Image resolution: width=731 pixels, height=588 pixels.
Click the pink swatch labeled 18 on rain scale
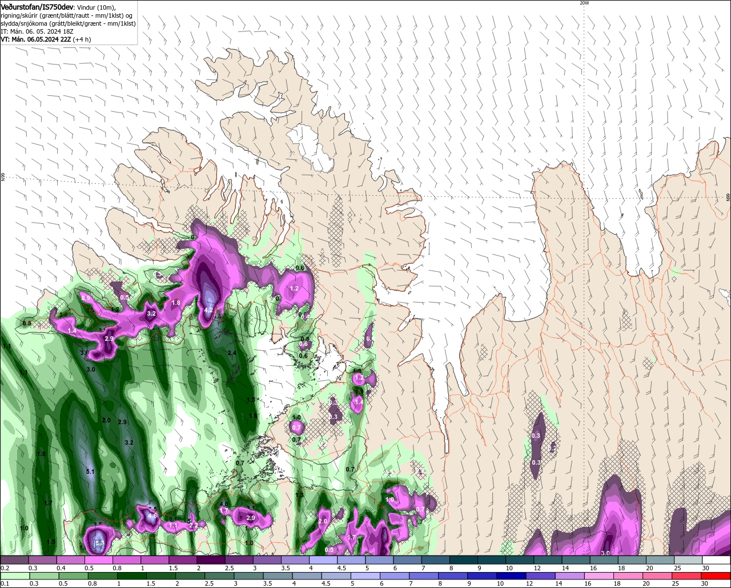click(x=628, y=576)
